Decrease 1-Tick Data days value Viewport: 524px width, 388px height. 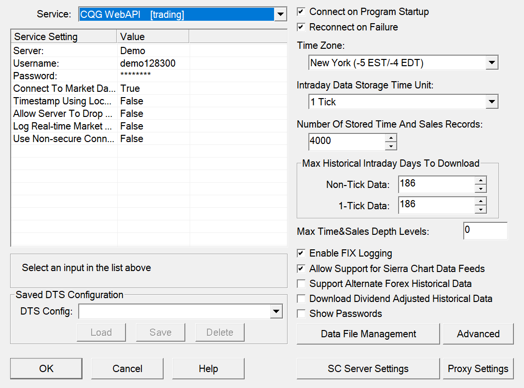pos(481,209)
